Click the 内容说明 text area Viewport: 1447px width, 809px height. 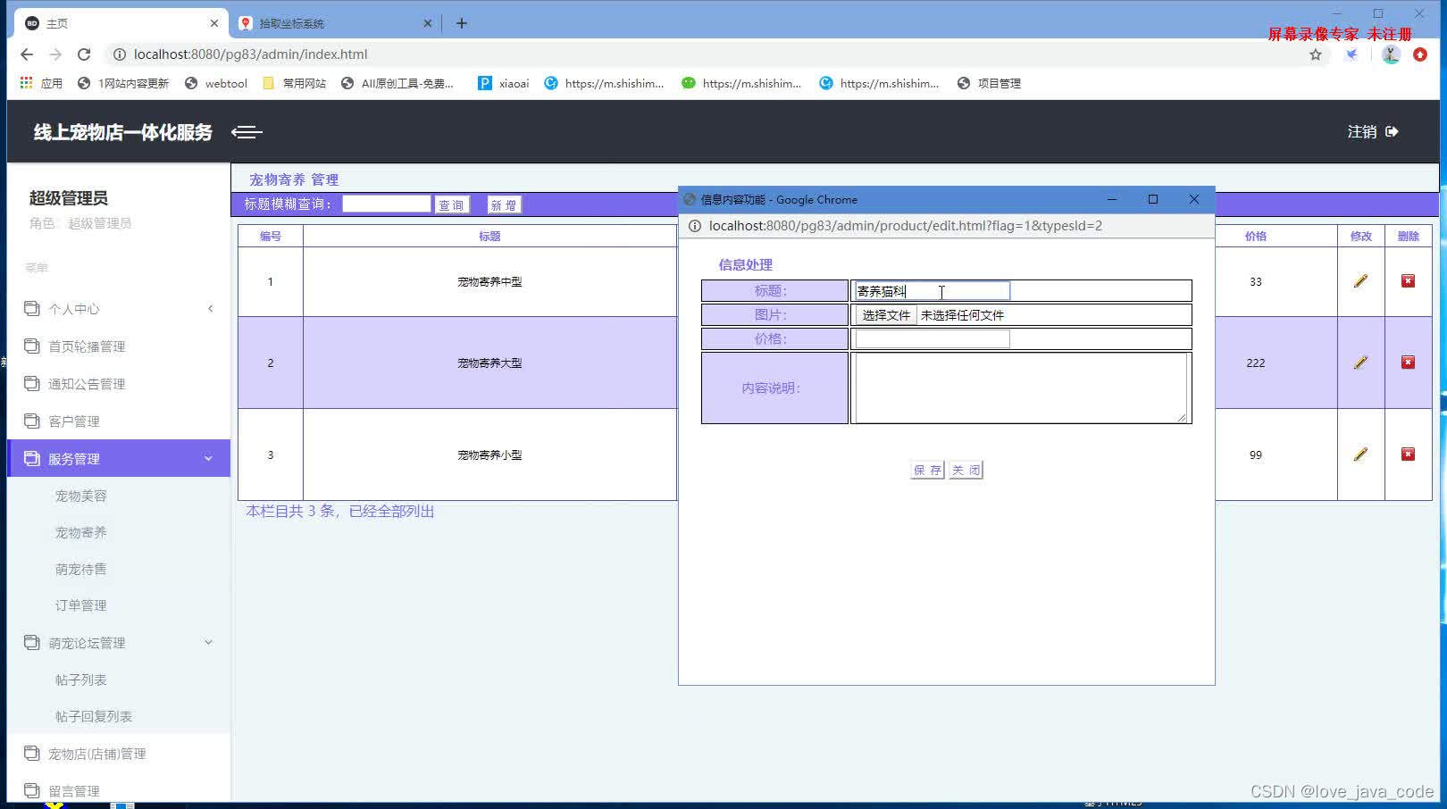(x=1021, y=388)
